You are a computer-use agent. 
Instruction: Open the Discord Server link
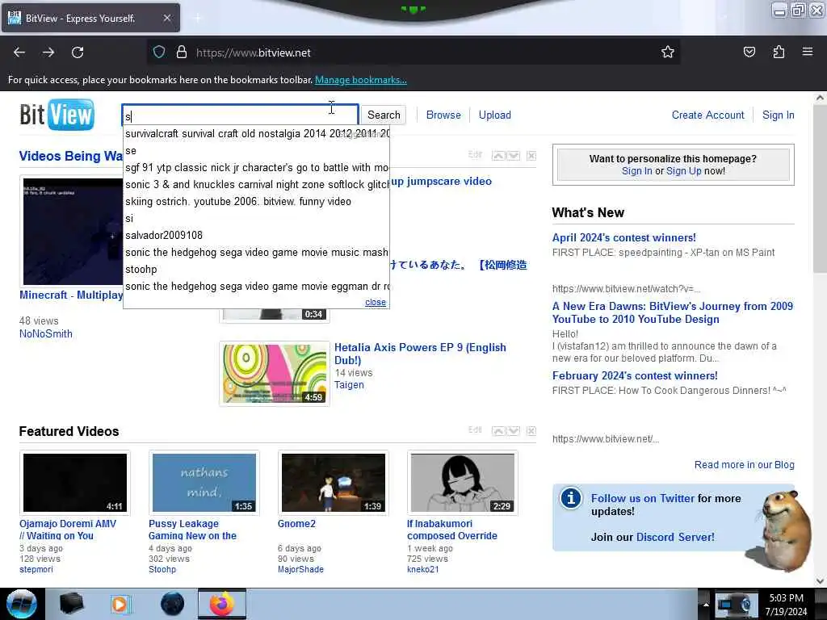point(675,537)
